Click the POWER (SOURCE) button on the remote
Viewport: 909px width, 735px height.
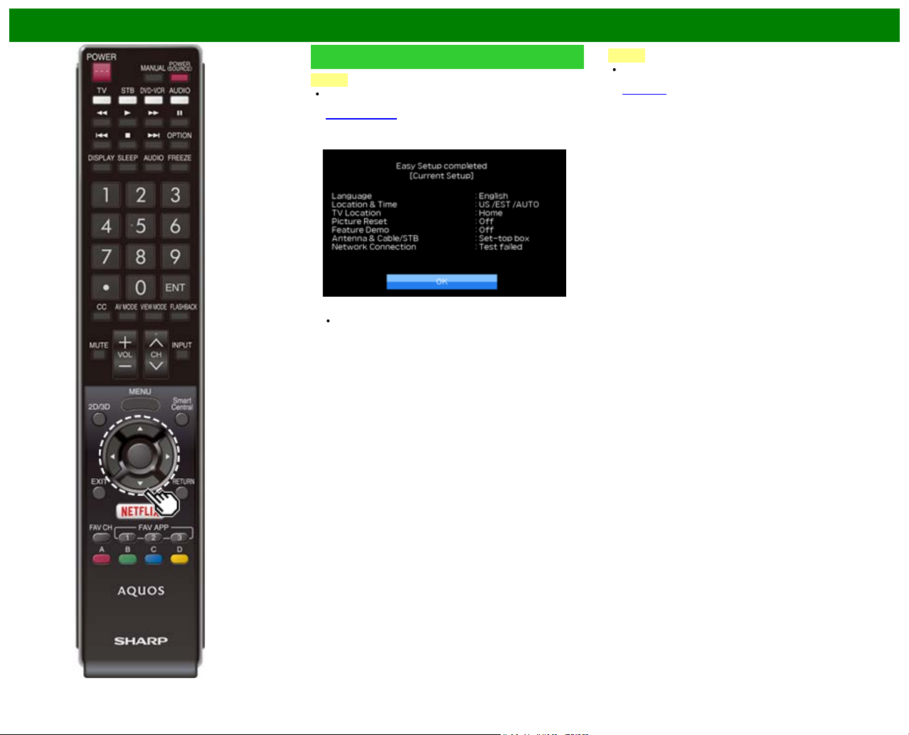click(x=179, y=78)
